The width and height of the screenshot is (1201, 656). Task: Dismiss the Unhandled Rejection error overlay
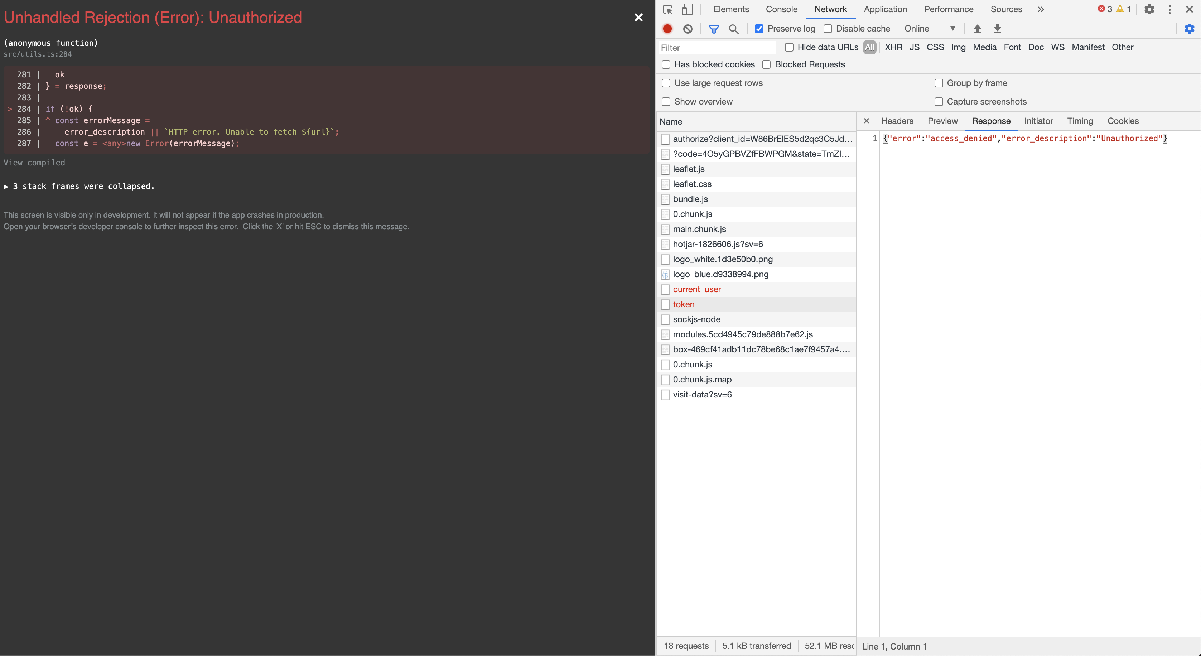(x=638, y=18)
